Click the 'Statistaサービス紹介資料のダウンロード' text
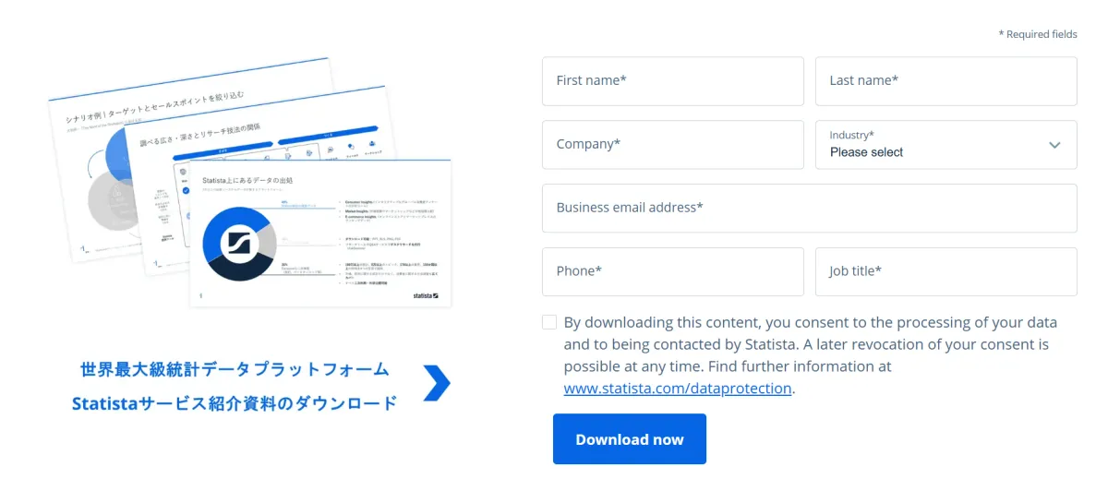Image resolution: width=1108 pixels, height=479 pixels. (235, 403)
